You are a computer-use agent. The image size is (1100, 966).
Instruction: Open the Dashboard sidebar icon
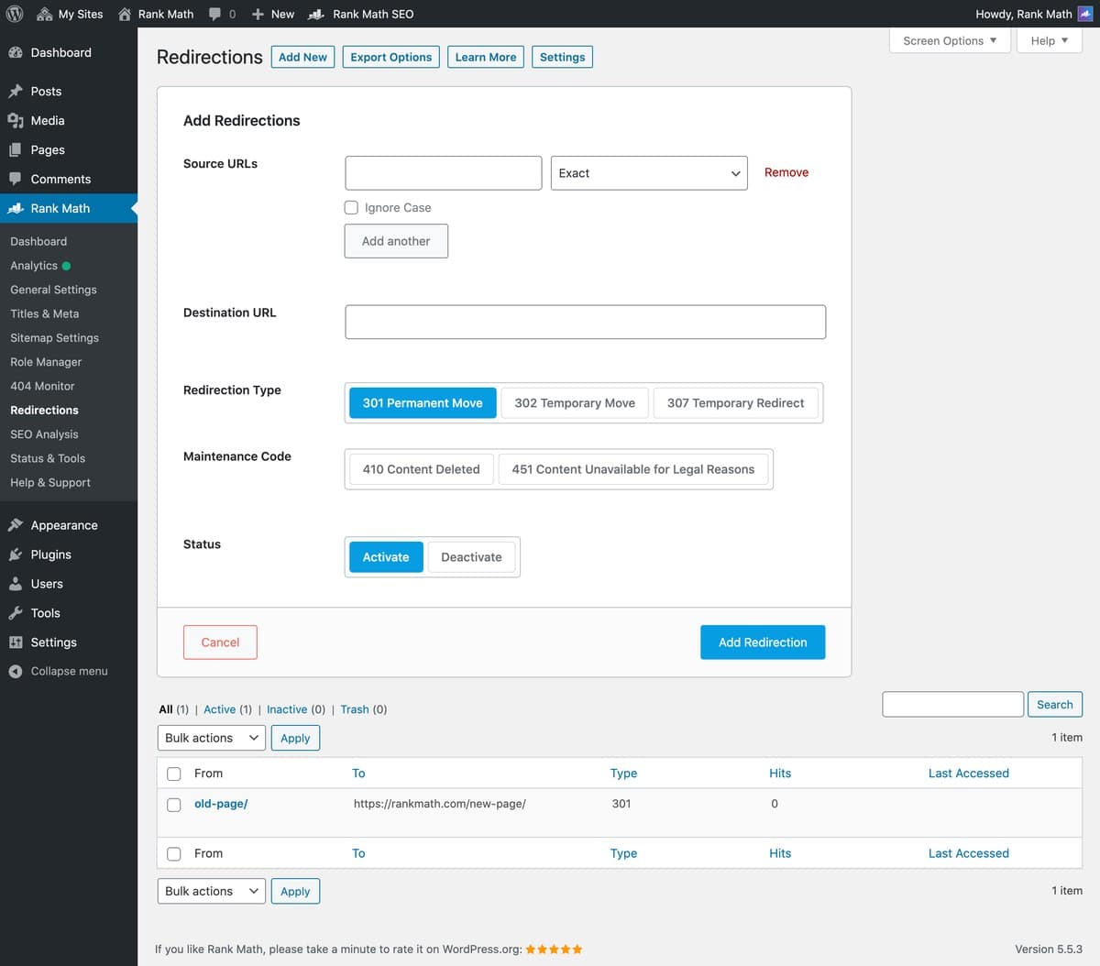pos(16,52)
